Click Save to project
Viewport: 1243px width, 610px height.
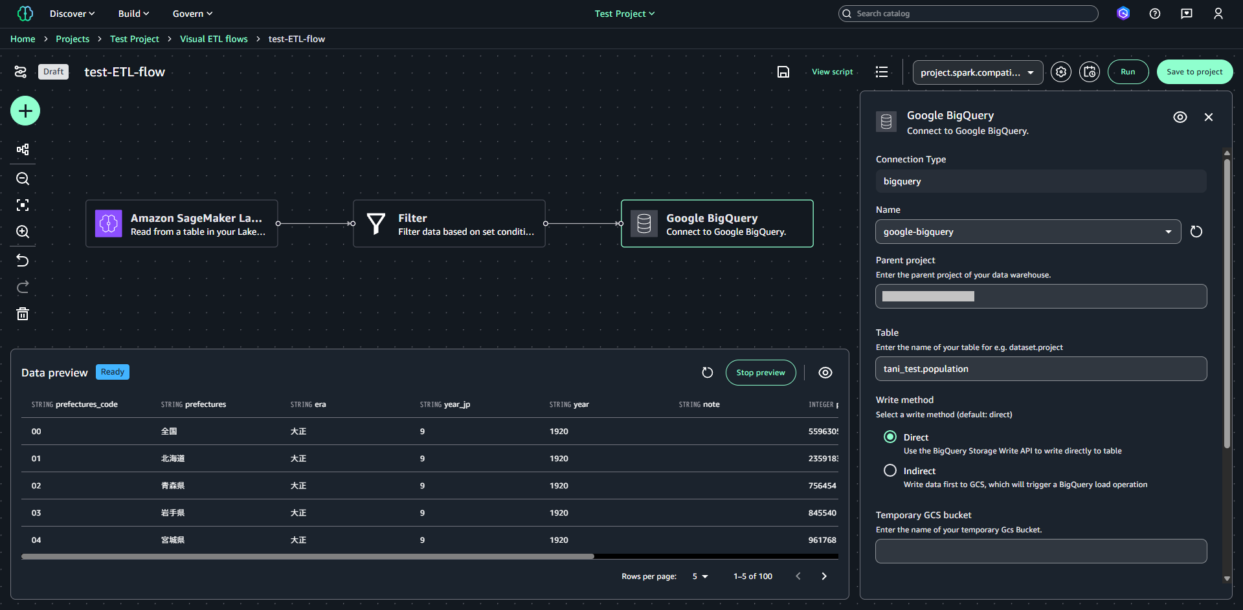point(1195,72)
